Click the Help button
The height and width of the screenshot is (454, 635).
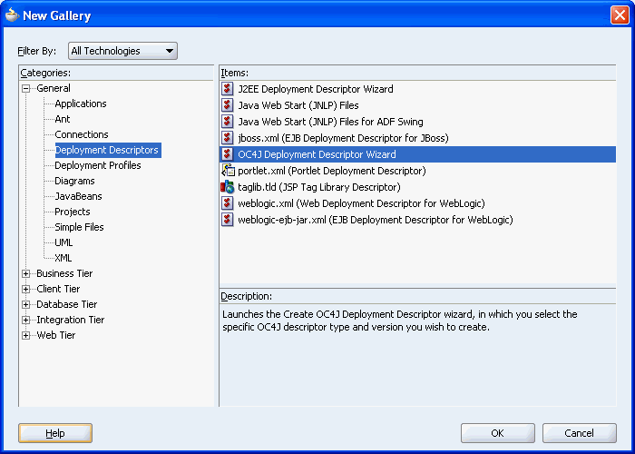tap(55, 433)
